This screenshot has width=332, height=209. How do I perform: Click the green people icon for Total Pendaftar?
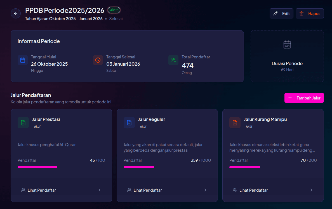click(173, 60)
